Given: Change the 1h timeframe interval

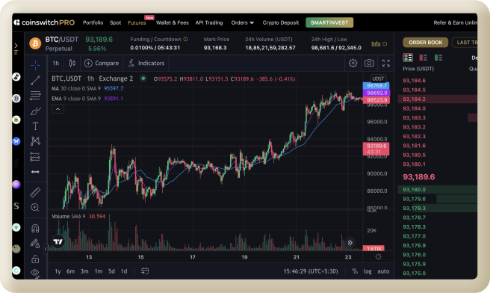Looking at the screenshot, I should tap(56, 64).
